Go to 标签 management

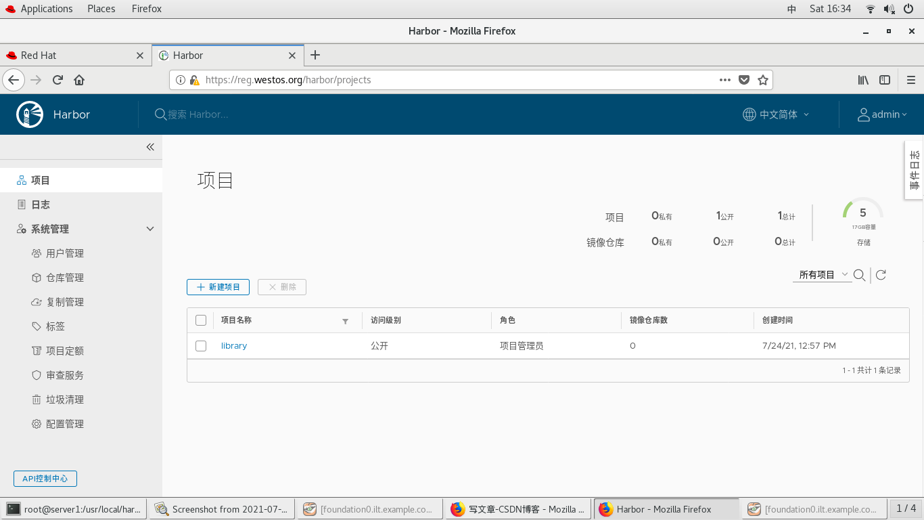[x=55, y=326]
